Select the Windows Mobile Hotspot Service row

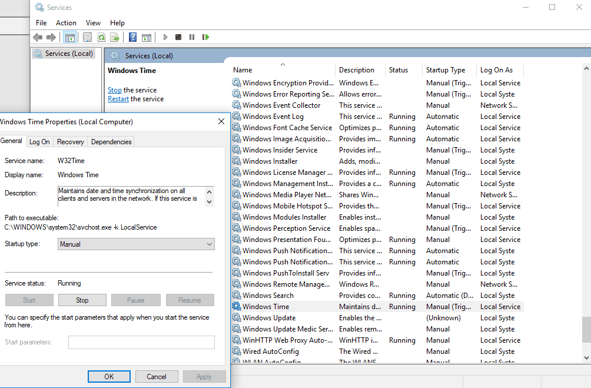pos(377,206)
